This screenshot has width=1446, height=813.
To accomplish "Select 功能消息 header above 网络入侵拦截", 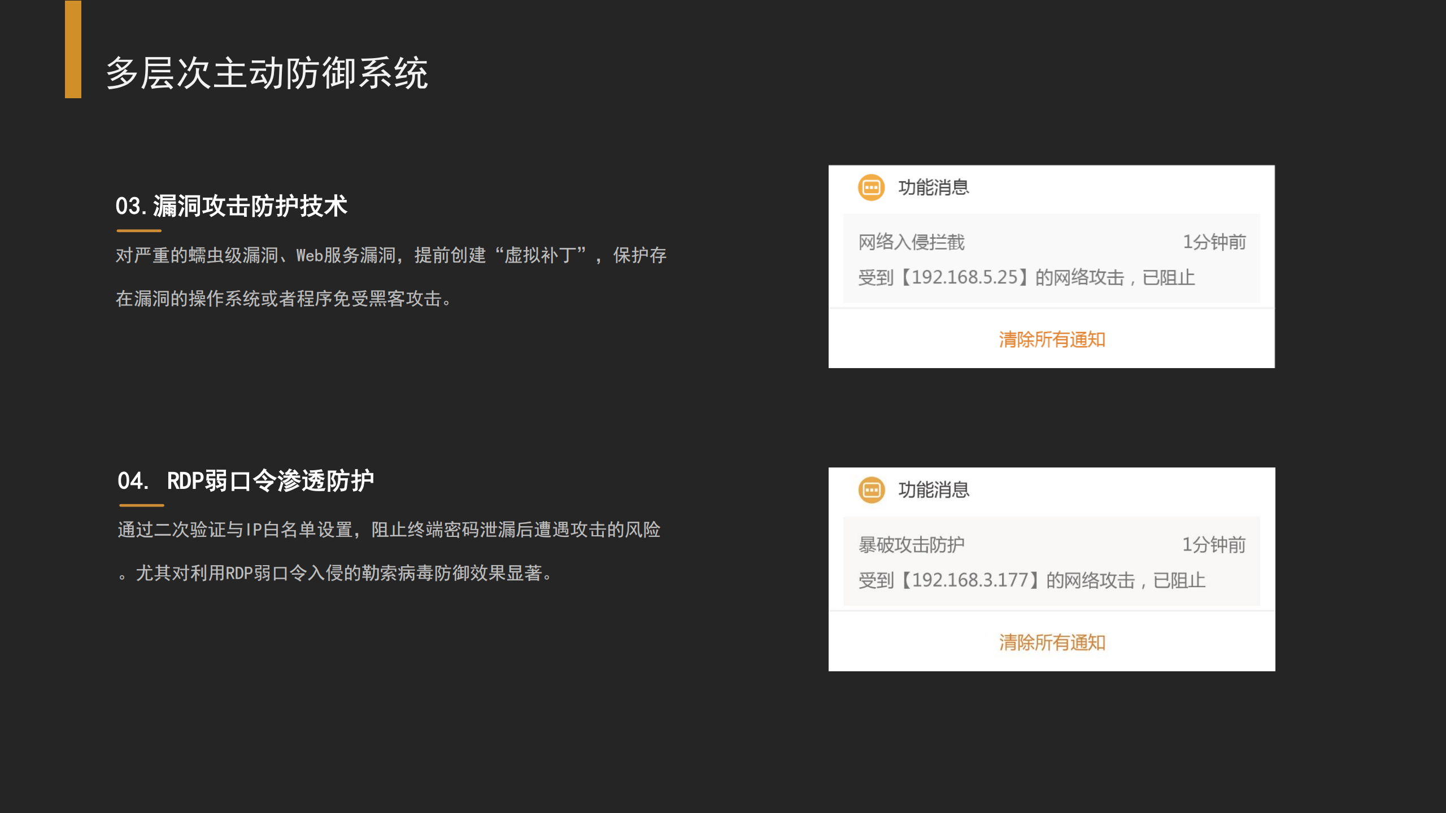I will coord(933,187).
